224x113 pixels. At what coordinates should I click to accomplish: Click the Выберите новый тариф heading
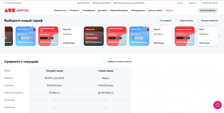(24, 21)
